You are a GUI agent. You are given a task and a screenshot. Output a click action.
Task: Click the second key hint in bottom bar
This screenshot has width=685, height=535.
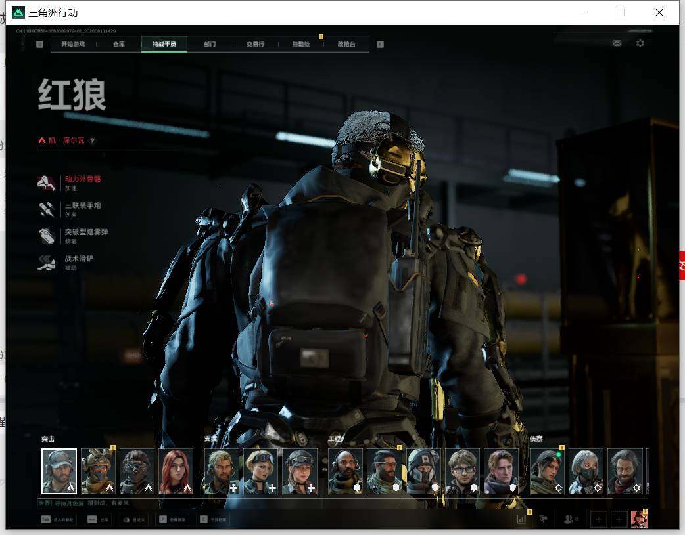[x=98, y=519]
